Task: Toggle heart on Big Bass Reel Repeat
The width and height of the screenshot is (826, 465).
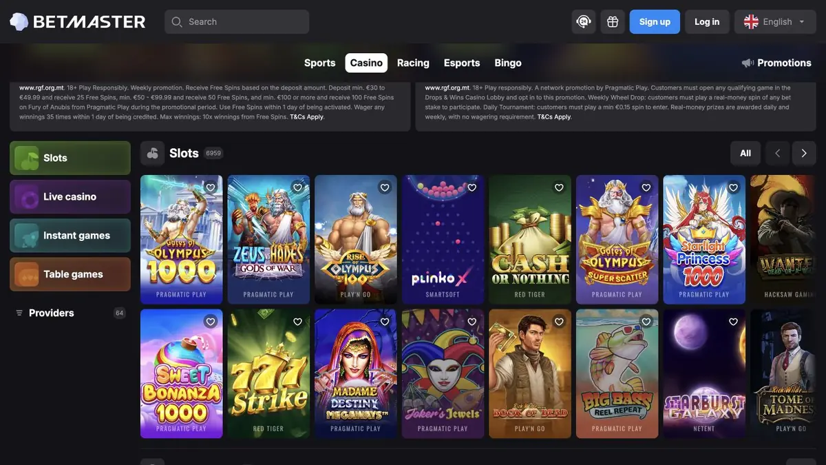Action: point(646,322)
